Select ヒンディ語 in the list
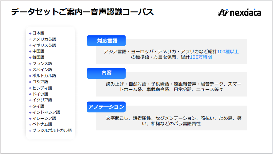Viewport: 273px width, 154px height. [x=42, y=88]
